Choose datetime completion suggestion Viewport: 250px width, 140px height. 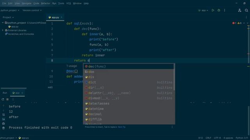(x=129, y=109)
